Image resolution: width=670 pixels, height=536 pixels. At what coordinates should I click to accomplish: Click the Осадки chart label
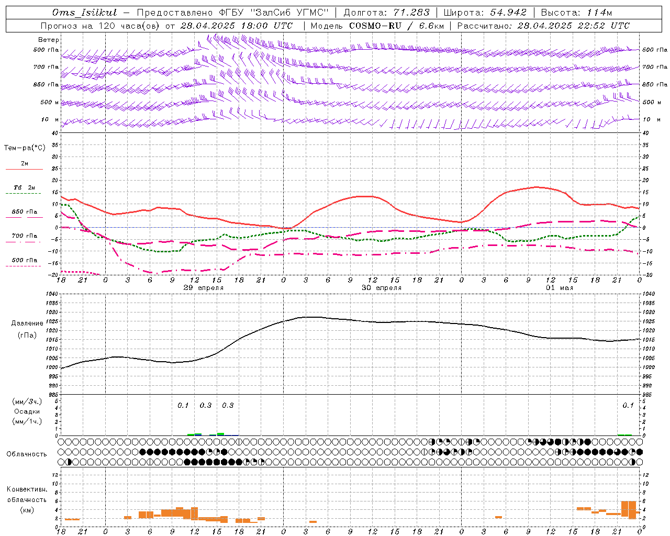27,411
